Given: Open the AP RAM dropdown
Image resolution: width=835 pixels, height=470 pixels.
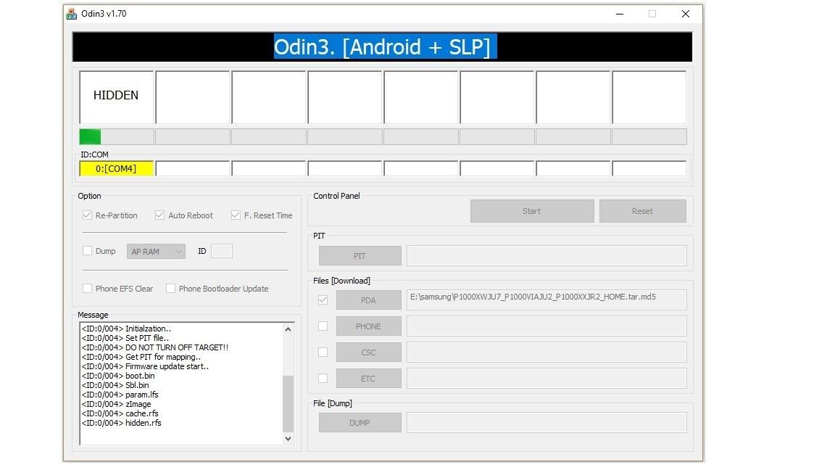Looking at the screenshot, I should (x=156, y=252).
